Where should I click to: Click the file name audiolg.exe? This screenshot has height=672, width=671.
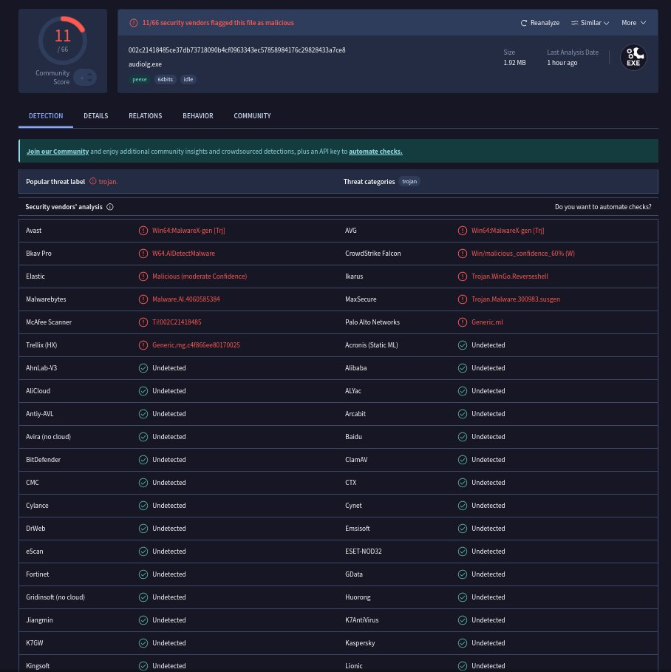146,64
